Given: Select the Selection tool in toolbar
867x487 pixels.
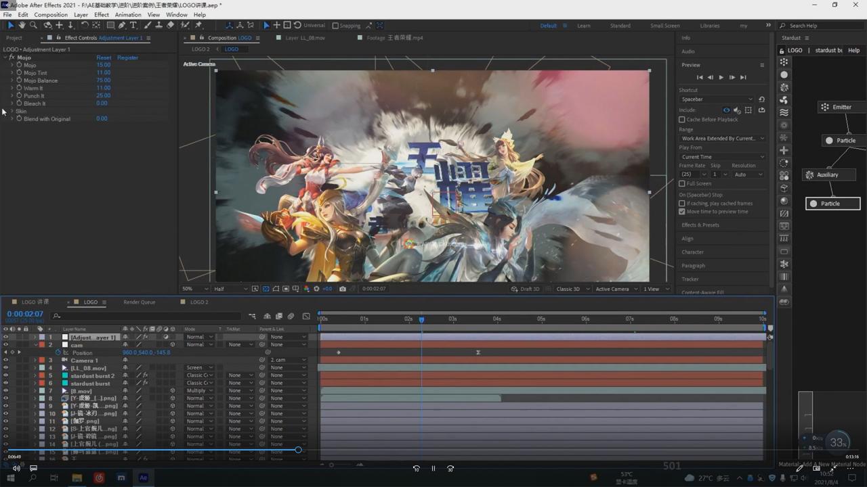Looking at the screenshot, I should coord(11,25).
